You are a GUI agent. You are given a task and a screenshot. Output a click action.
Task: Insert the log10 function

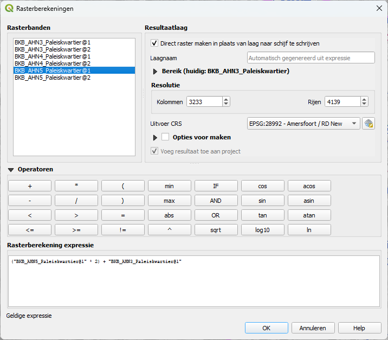[262, 230]
